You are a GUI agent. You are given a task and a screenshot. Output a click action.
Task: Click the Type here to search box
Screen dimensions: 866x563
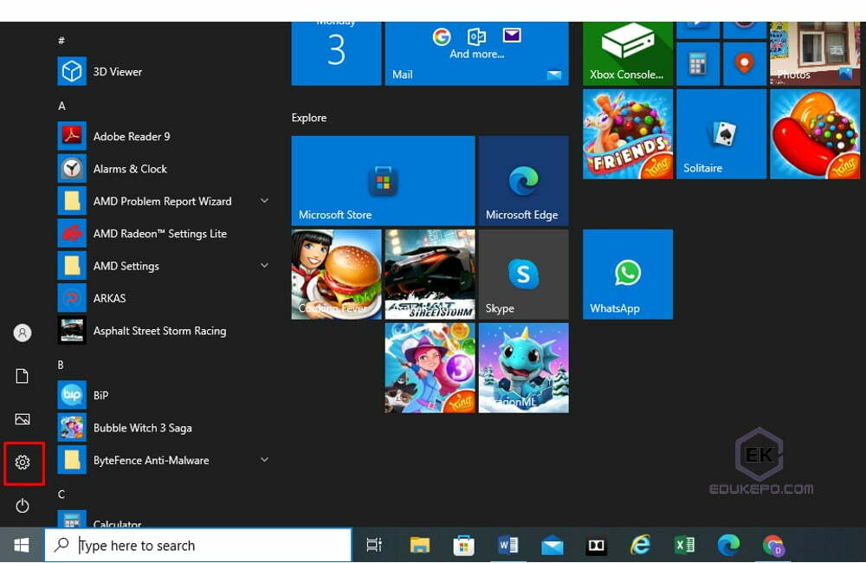197,545
